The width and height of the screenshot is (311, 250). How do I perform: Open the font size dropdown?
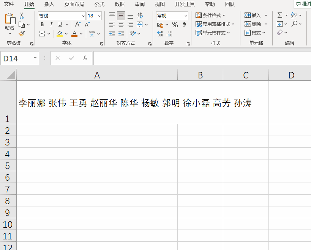coord(99,16)
